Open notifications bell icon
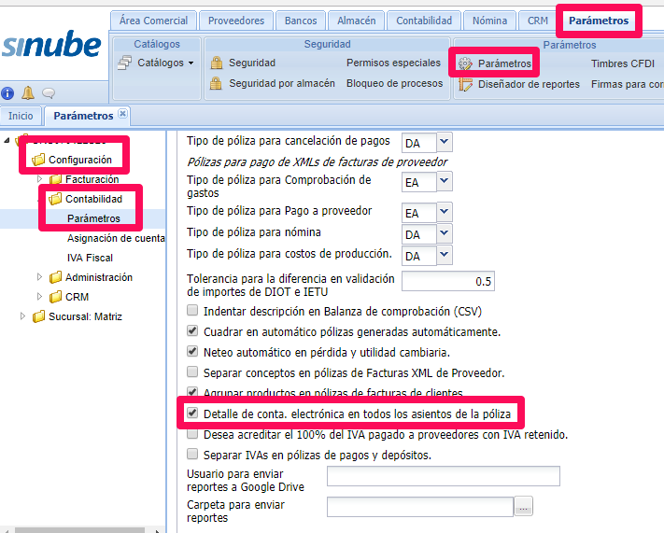Image resolution: width=664 pixels, height=533 pixels. point(28,92)
